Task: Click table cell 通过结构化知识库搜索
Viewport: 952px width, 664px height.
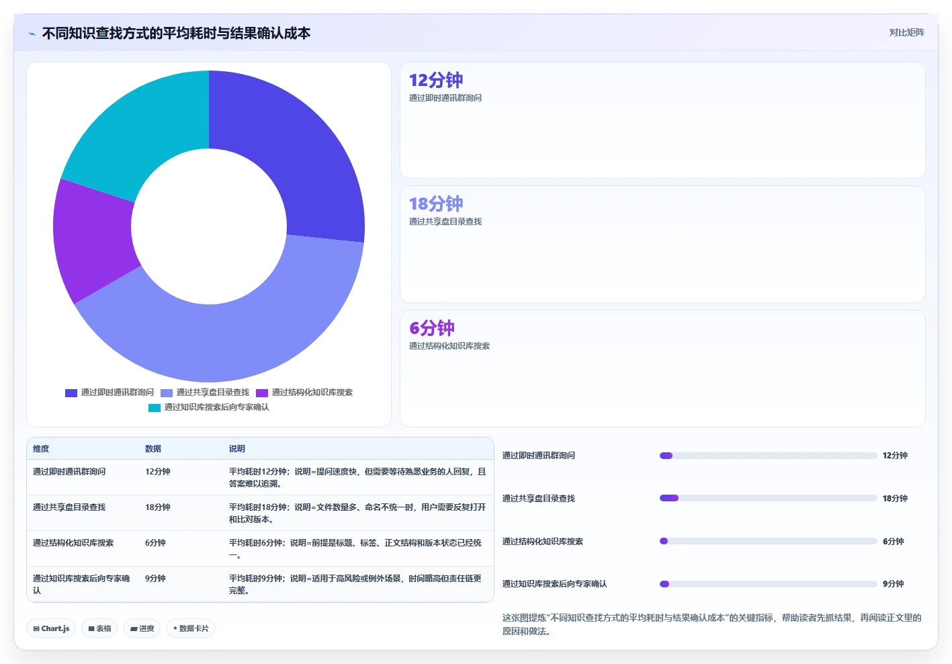Action: tap(73, 543)
